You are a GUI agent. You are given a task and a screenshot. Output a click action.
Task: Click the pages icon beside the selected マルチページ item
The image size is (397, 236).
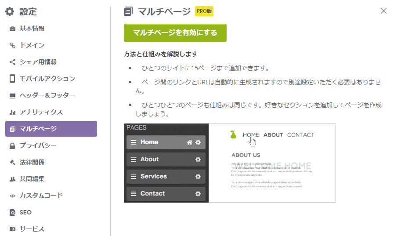click(12, 129)
